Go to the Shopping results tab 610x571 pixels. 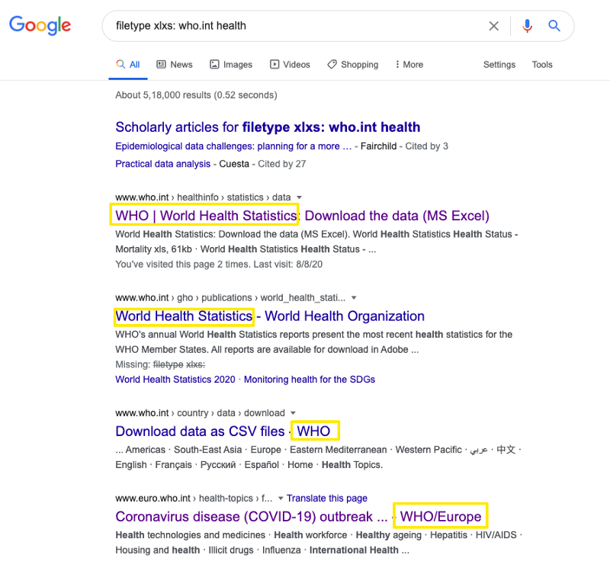352,65
